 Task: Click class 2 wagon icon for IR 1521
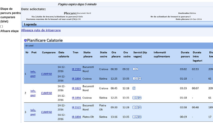coord(137,107)
